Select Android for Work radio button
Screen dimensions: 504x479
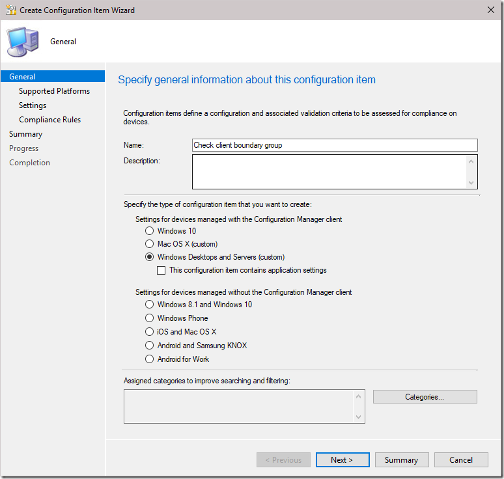[150, 359]
